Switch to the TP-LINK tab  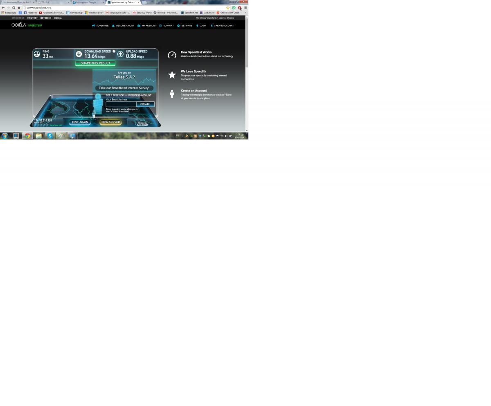[x=53, y=2]
